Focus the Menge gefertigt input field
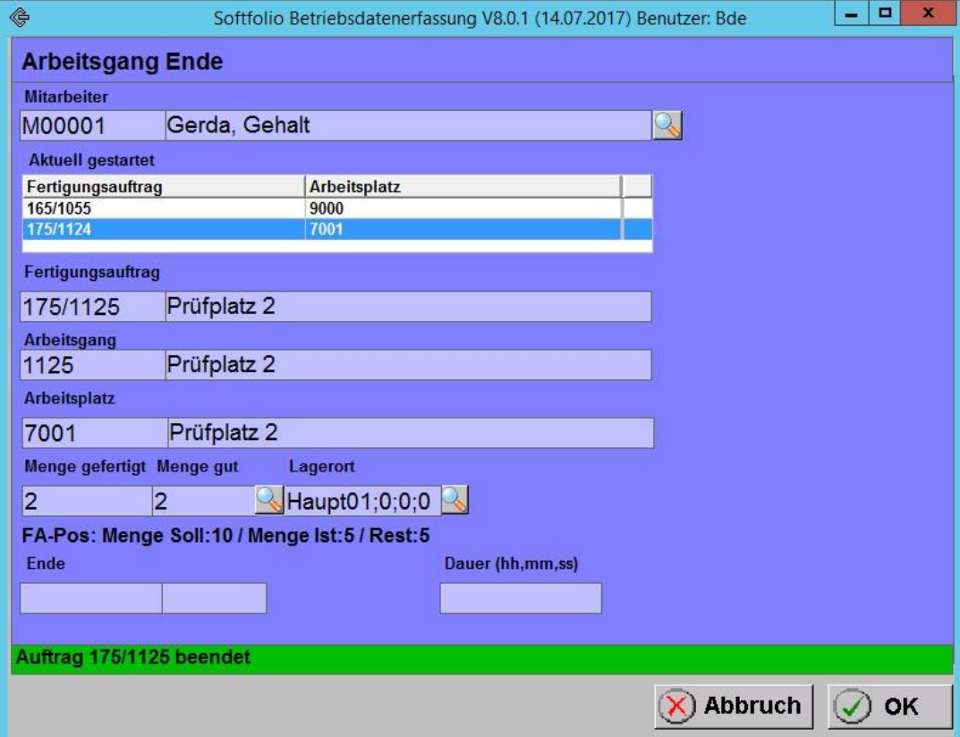 (85, 501)
